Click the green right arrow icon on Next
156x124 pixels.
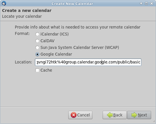point(134,115)
